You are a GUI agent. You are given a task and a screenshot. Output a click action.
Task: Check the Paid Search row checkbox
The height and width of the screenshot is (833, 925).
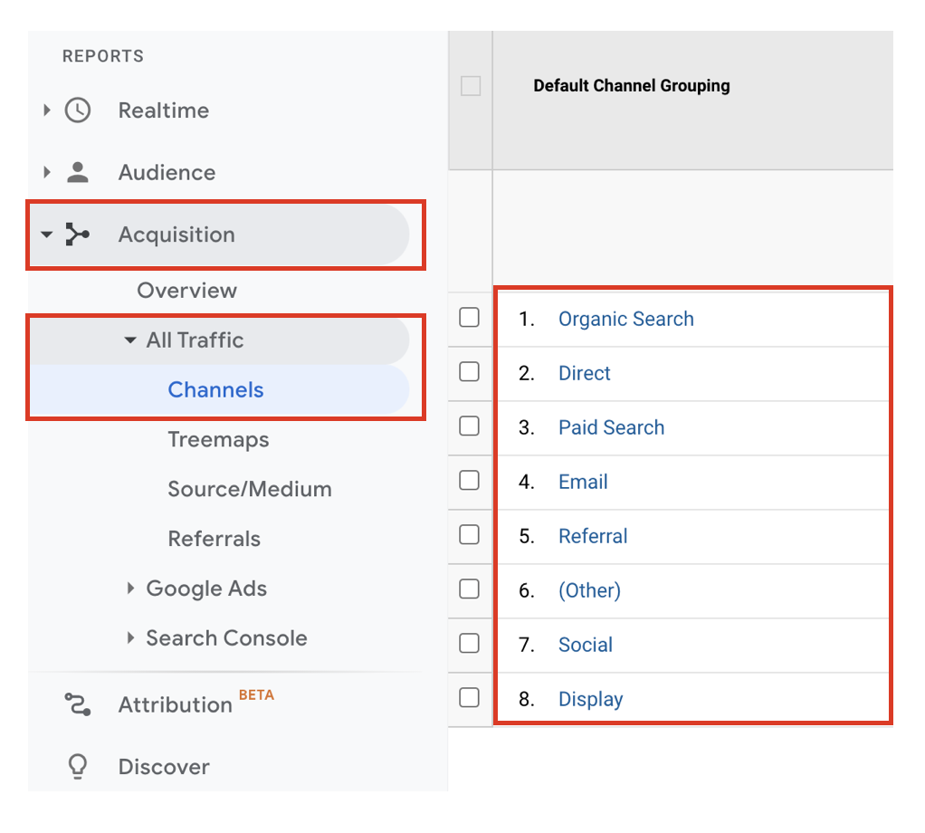pos(469,426)
